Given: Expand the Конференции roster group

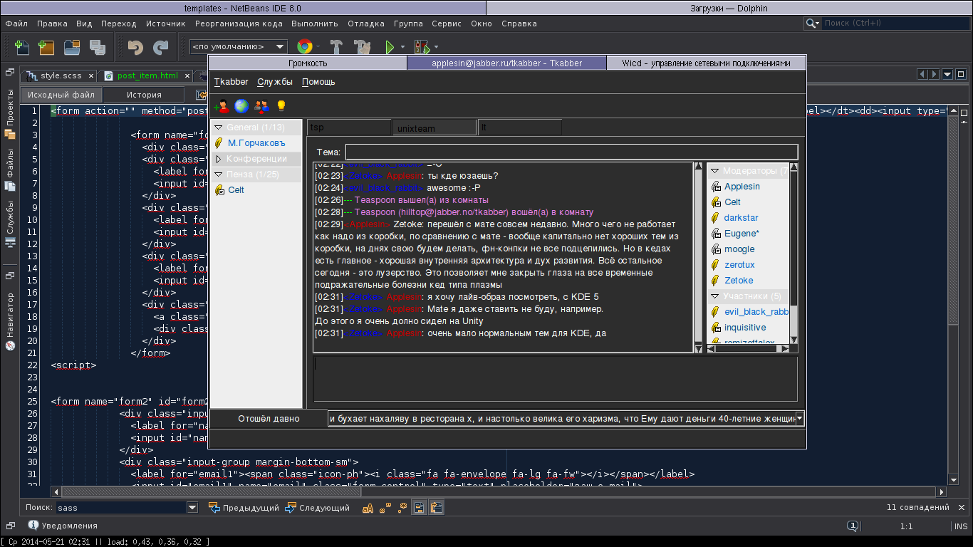Looking at the screenshot, I should click(x=219, y=159).
